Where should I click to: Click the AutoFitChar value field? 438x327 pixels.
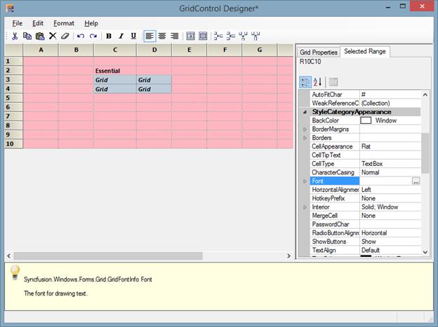click(x=390, y=95)
